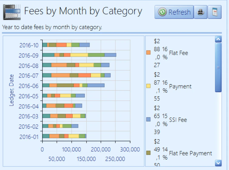Click the 2016-10 axis label

click(x=29, y=45)
